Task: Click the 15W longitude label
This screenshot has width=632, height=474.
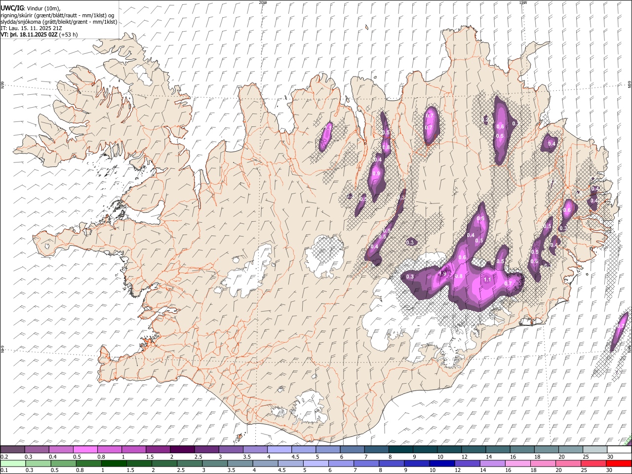Action: pyautogui.click(x=523, y=2)
